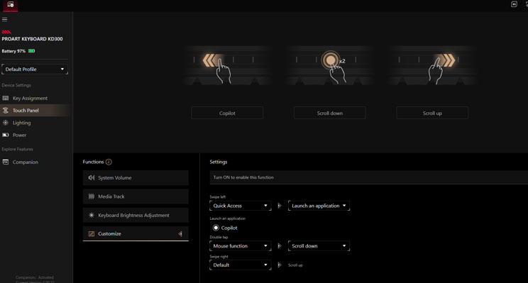Show Functions info tooltip icon
This screenshot has width=528, height=283.
coord(109,162)
